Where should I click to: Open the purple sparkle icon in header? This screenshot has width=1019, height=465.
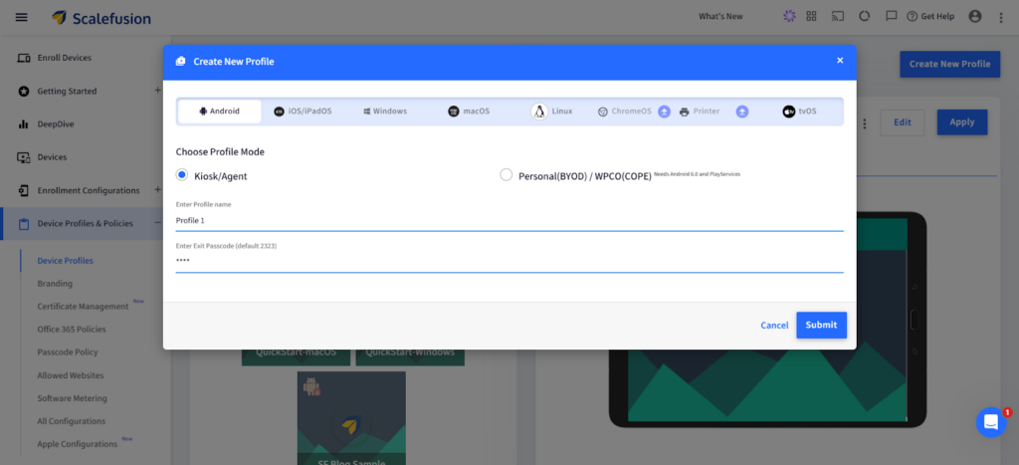tap(789, 16)
